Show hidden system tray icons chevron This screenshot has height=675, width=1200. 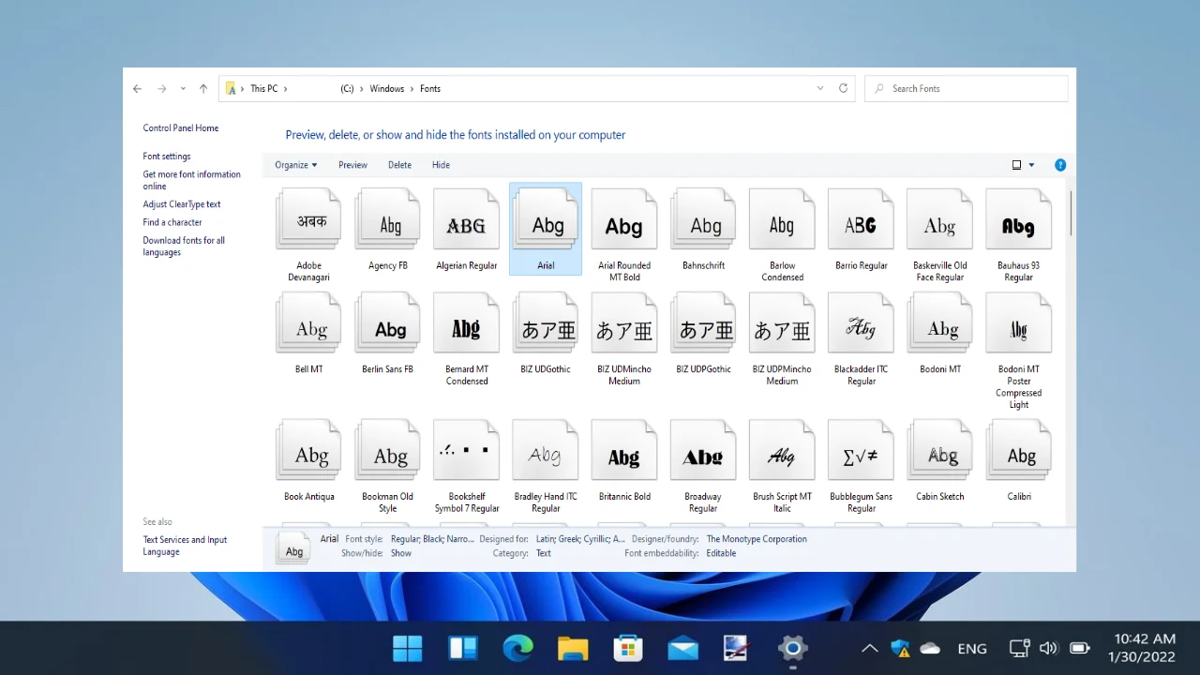869,648
